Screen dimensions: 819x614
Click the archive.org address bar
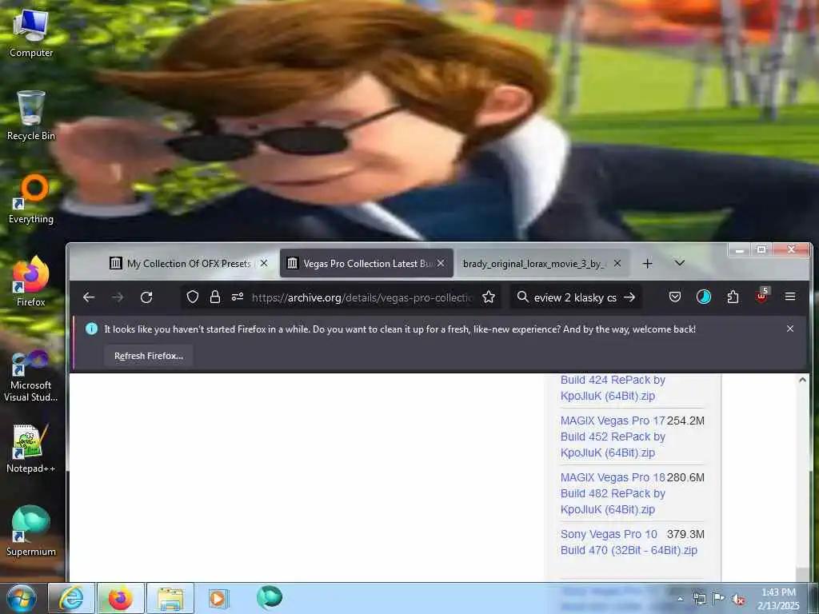[x=362, y=297]
